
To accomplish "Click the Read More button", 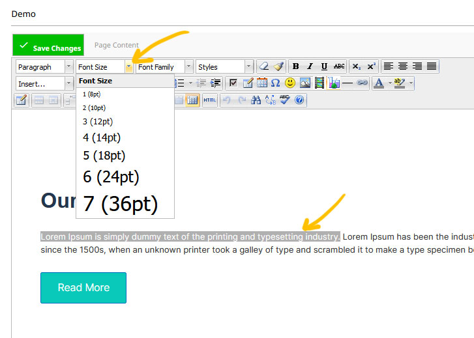I will click(x=83, y=288).
